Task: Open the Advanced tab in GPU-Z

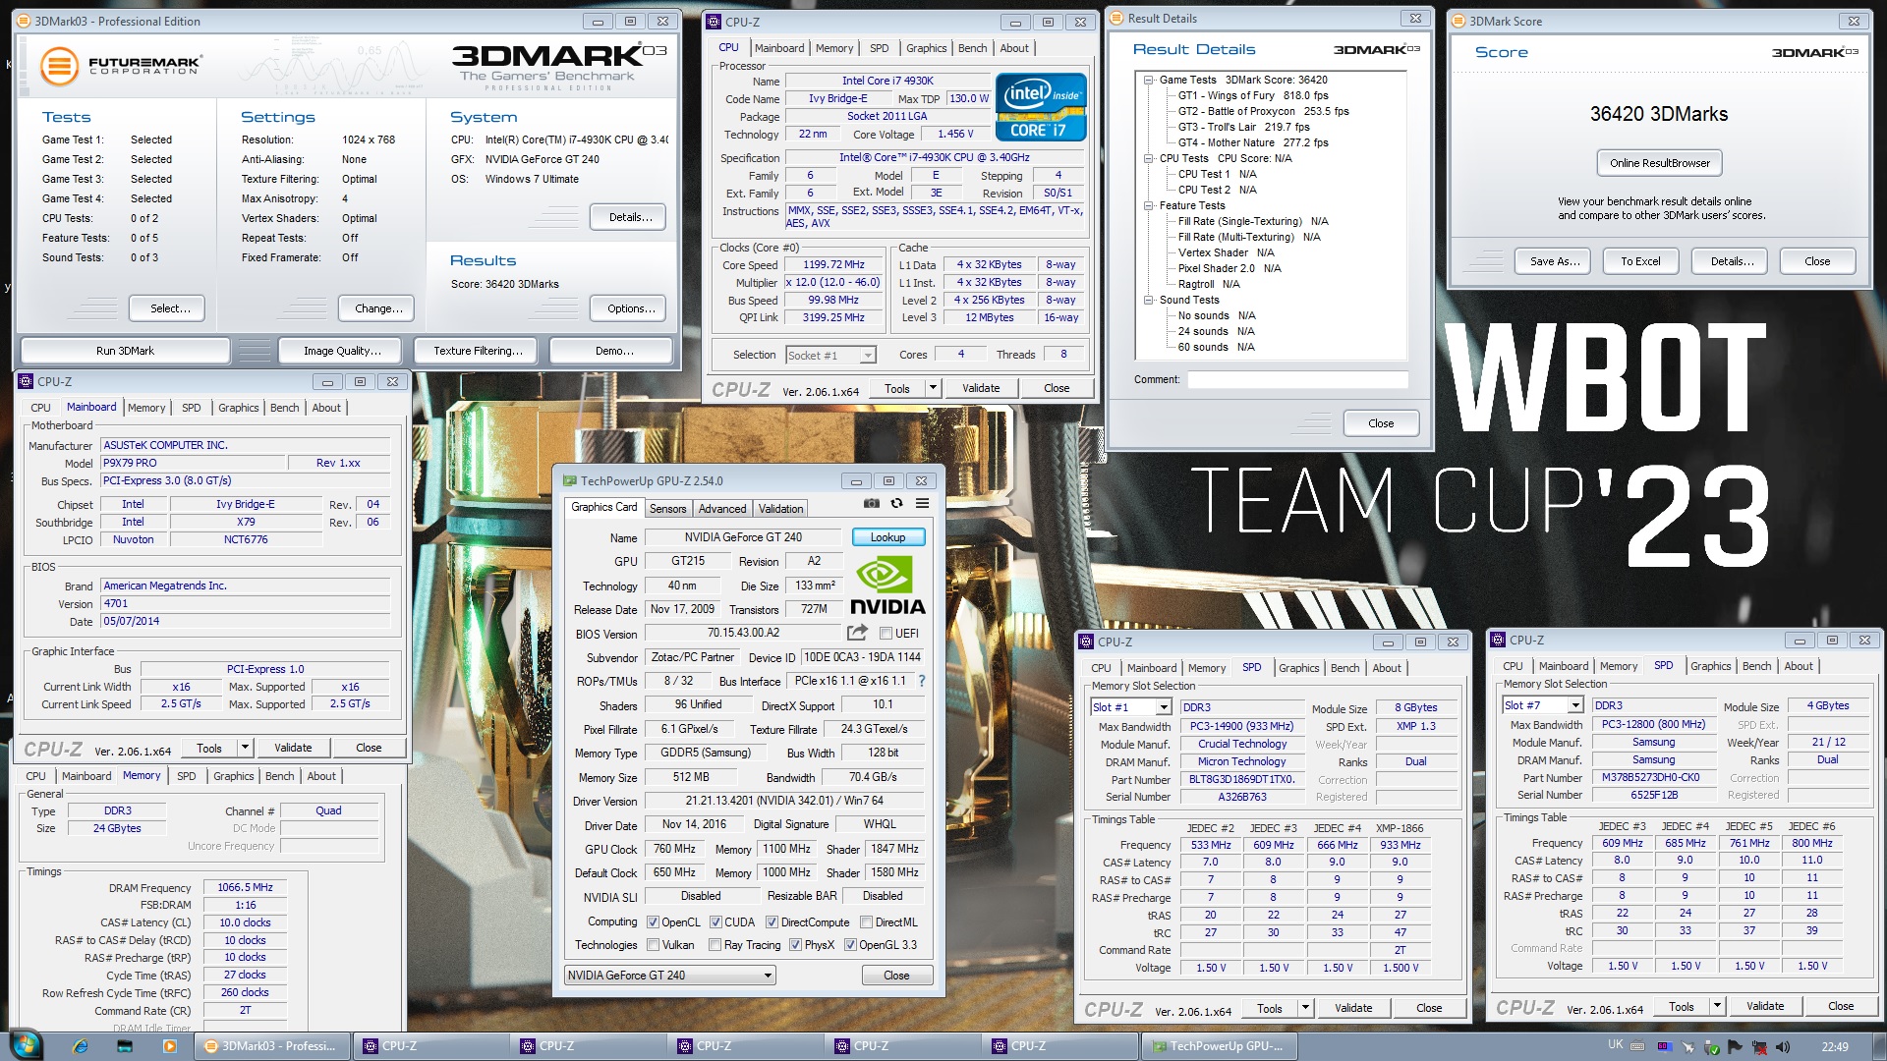Action: [x=722, y=509]
